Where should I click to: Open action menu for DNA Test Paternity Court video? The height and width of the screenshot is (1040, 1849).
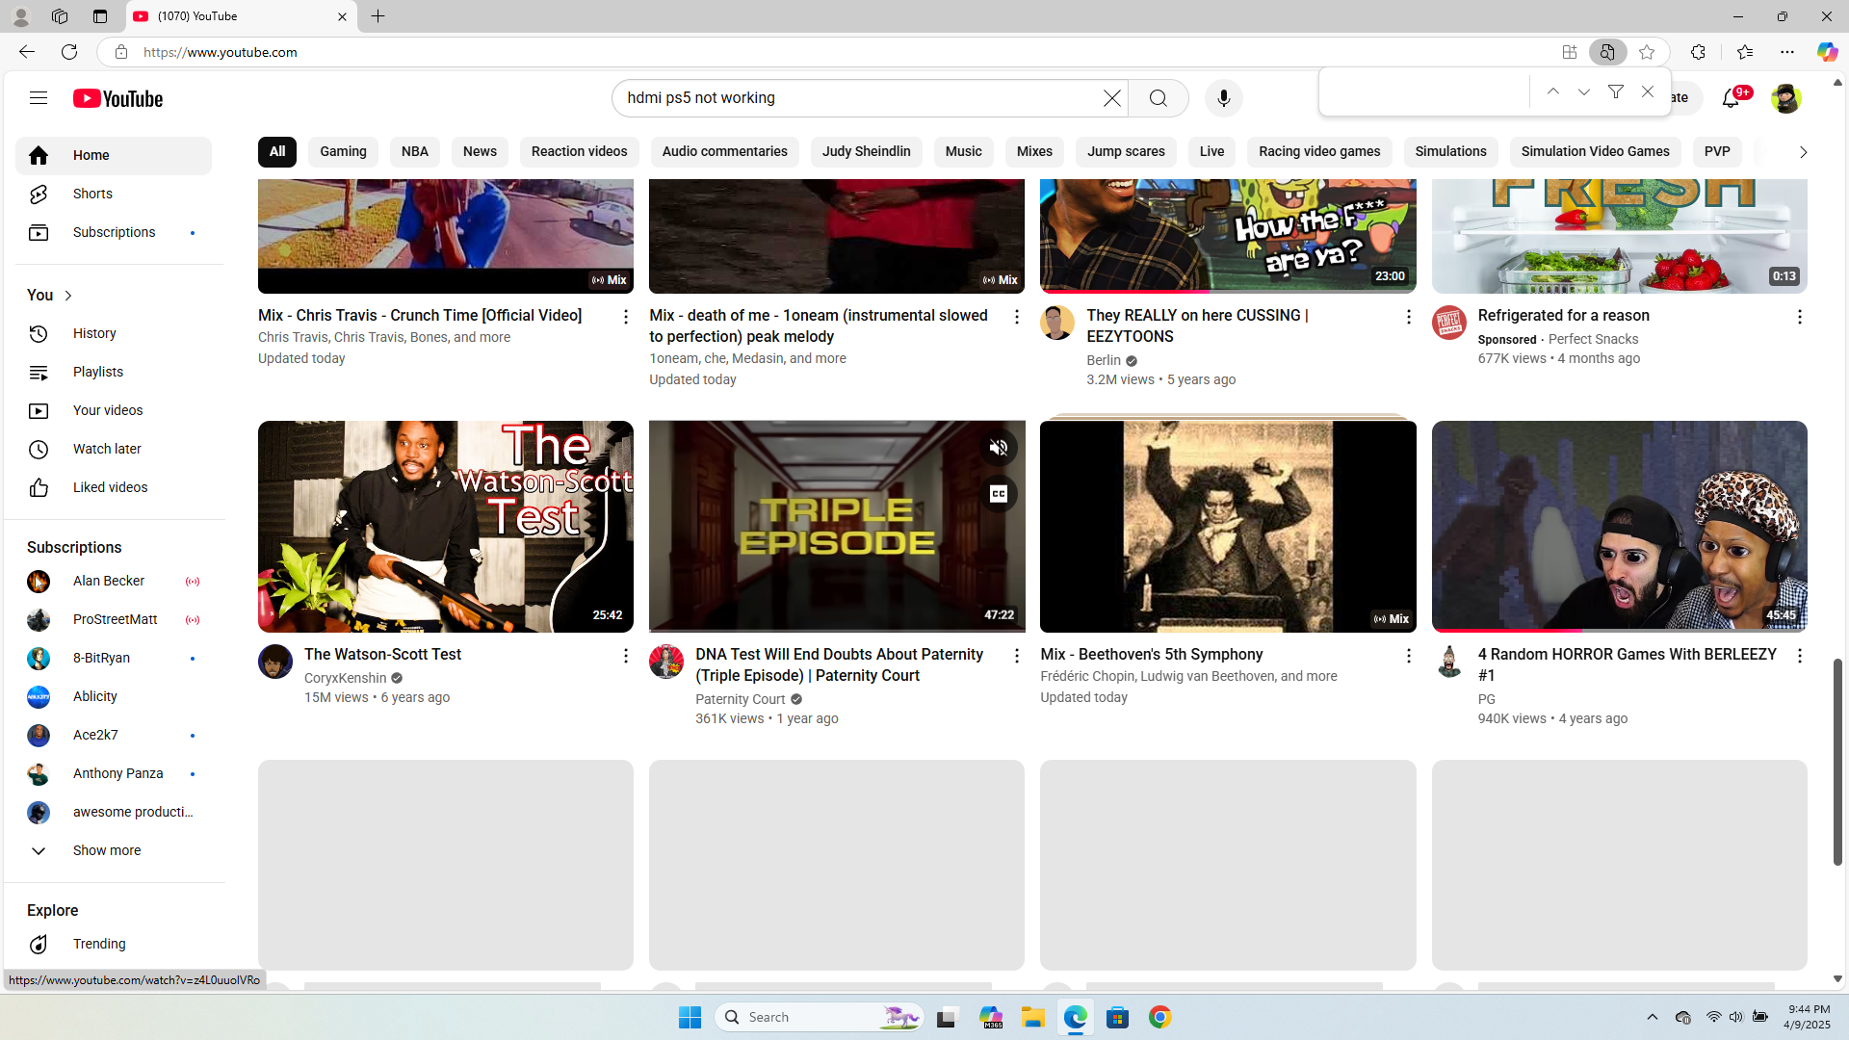pyautogui.click(x=1016, y=656)
